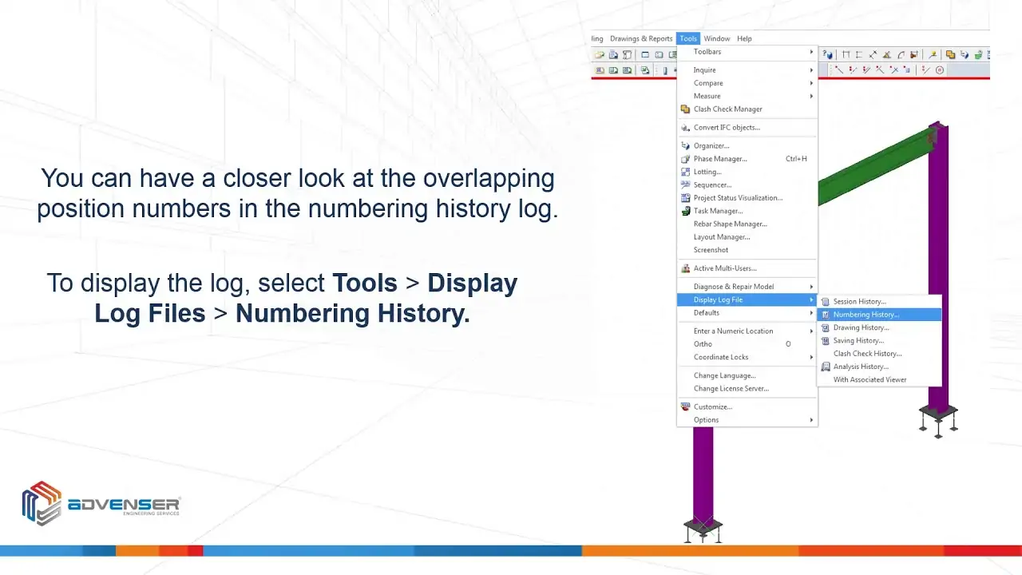Expand the Toolbars submenu
The image size is (1022, 575).
tap(707, 52)
